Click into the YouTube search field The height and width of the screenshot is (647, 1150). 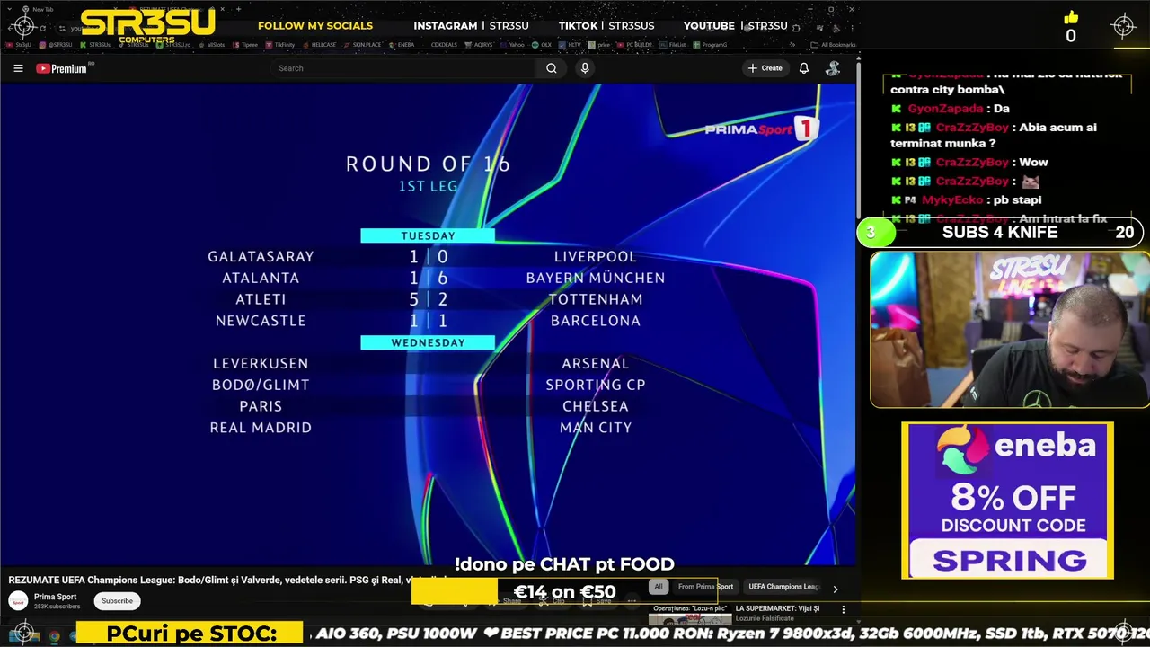coord(404,68)
